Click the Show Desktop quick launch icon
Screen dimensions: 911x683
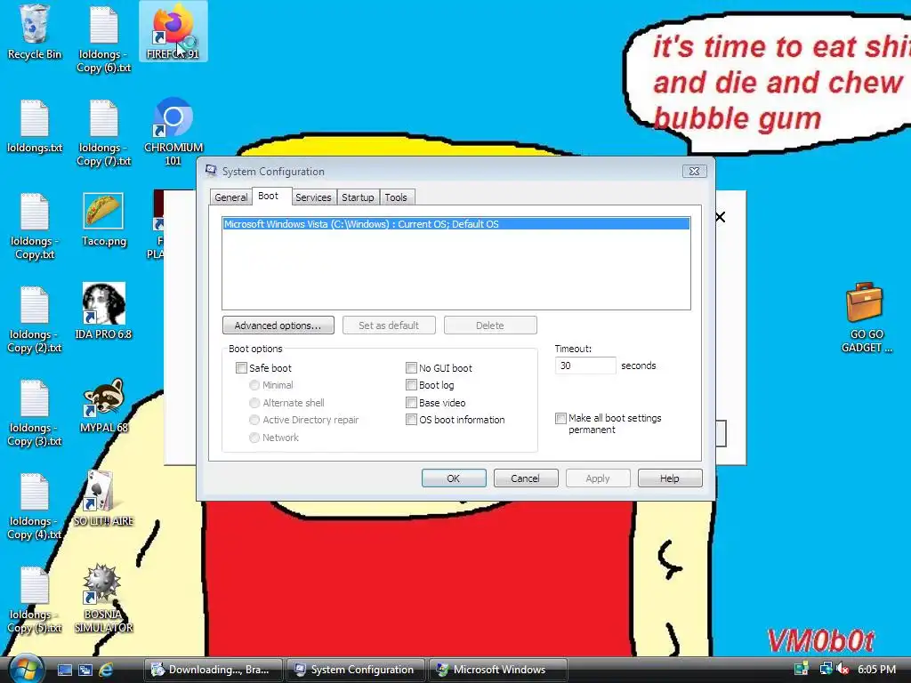(65, 670)
